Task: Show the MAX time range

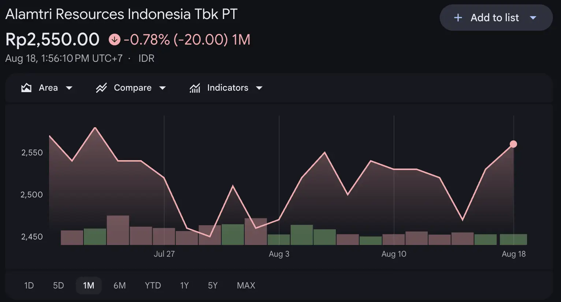Action: (246, 286)
